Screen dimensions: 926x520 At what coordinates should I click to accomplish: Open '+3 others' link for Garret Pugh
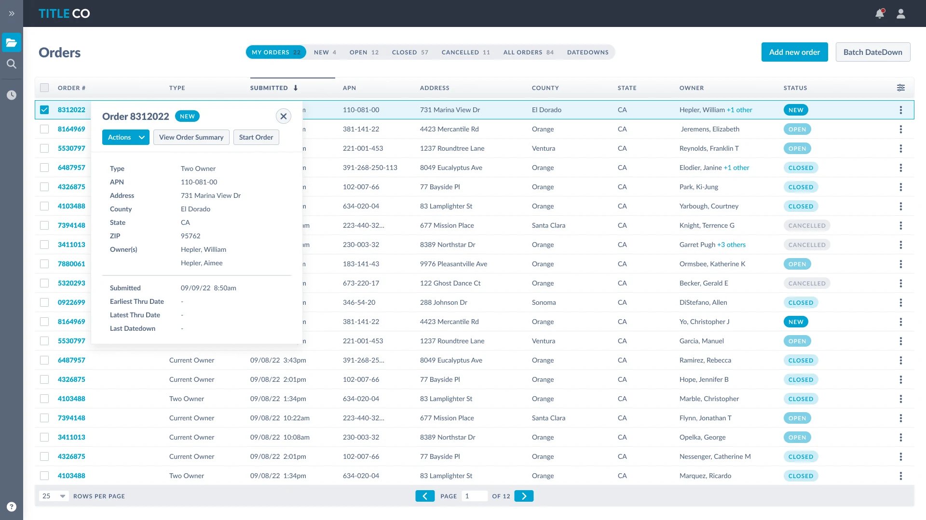pos(731,245)
